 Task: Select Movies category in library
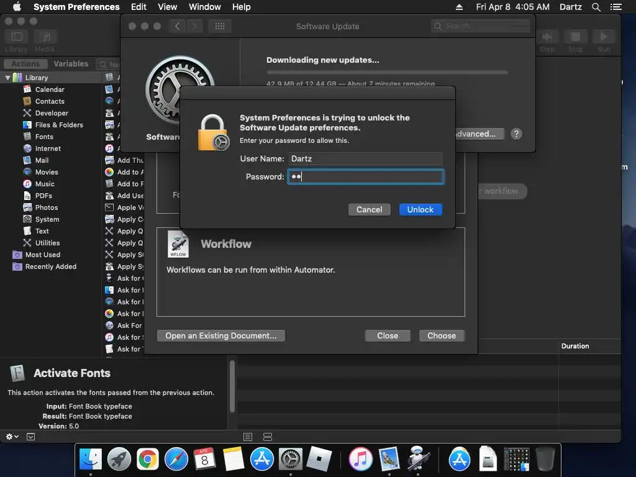(x=46, y=172)
